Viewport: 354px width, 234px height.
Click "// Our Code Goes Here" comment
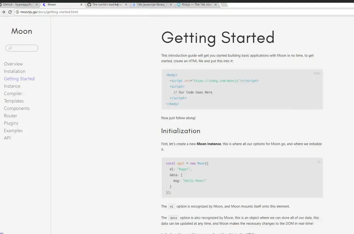pyautogui.click(x=193, y=92)
